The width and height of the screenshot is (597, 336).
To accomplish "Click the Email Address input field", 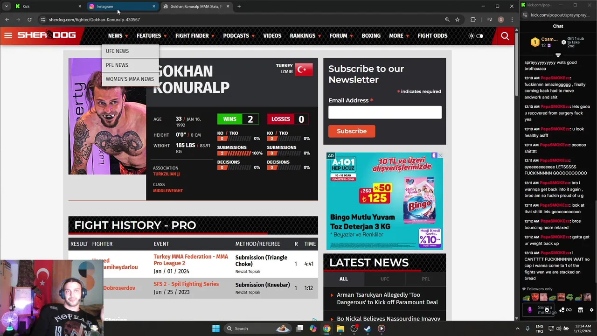I will pos(385,112).
